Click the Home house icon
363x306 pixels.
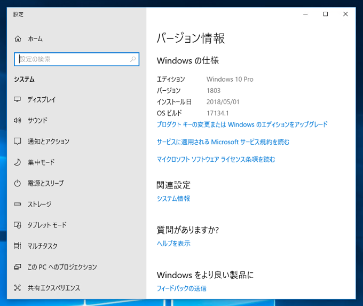[x=18, y=38]
